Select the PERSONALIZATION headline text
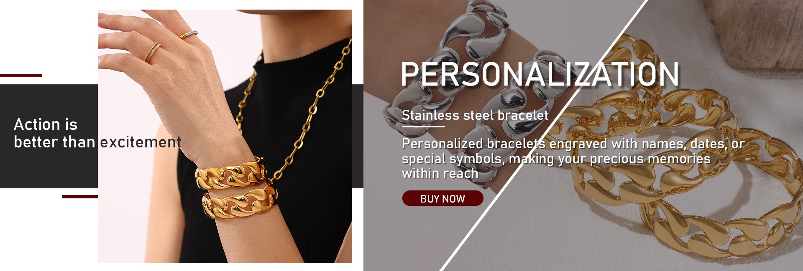Viewport: 803px width, 271px height. [540, 74]
